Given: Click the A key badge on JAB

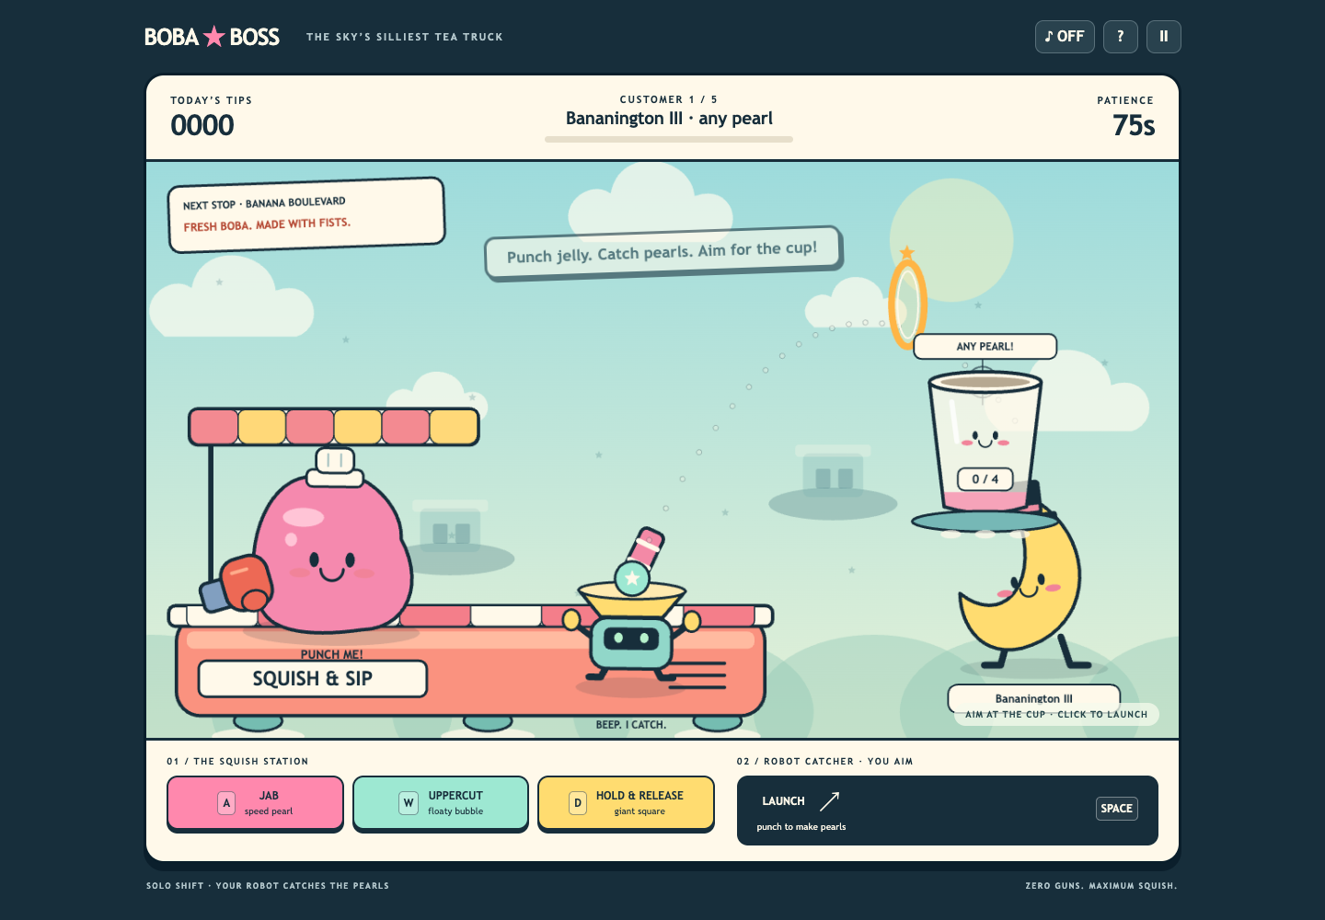Looking at the screenshot, I should point(226,803).
